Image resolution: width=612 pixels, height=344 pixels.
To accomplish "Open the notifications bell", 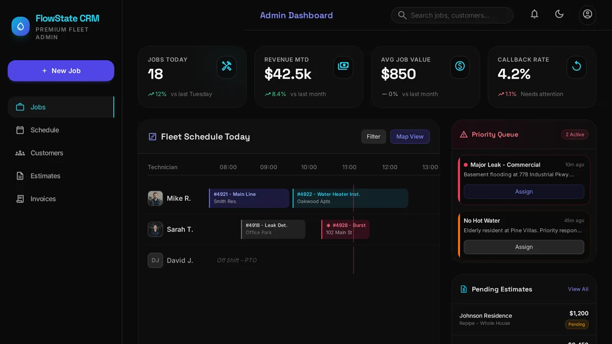I will tap(534, 14).
